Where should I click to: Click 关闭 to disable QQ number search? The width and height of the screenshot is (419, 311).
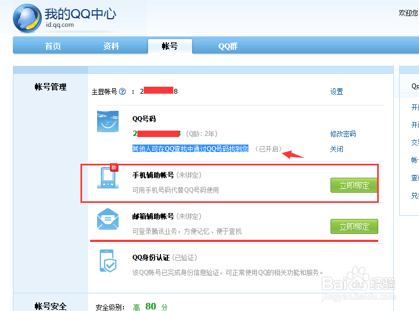336,149
